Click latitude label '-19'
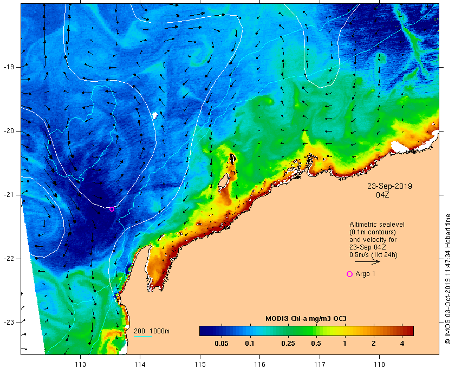 (9, 67)
